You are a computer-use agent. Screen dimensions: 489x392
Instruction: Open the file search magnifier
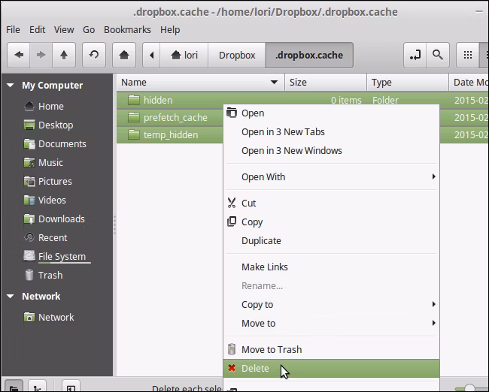[x=438, y=55]
